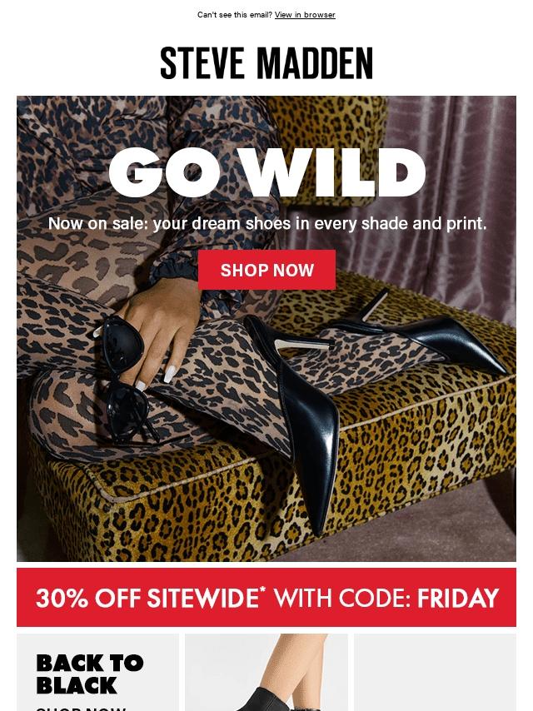
Task: Click the 'Now on sale' subheading text
Action: [x=266, y=223]
